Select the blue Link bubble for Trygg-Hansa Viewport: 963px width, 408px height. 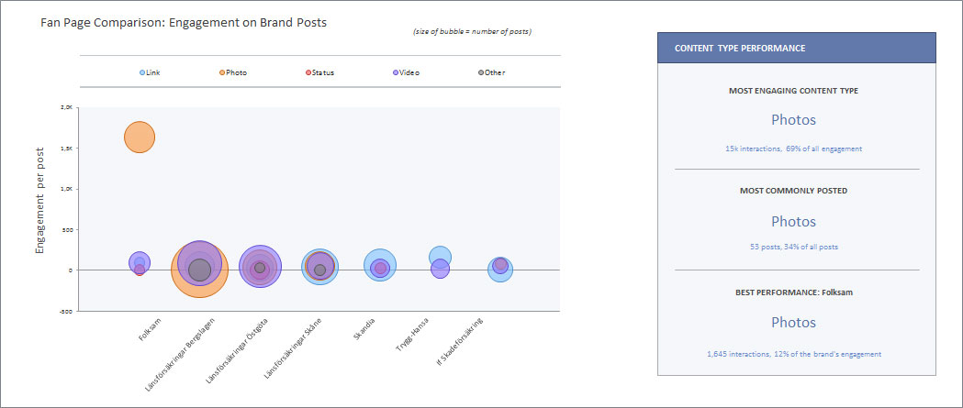[441, 256]
